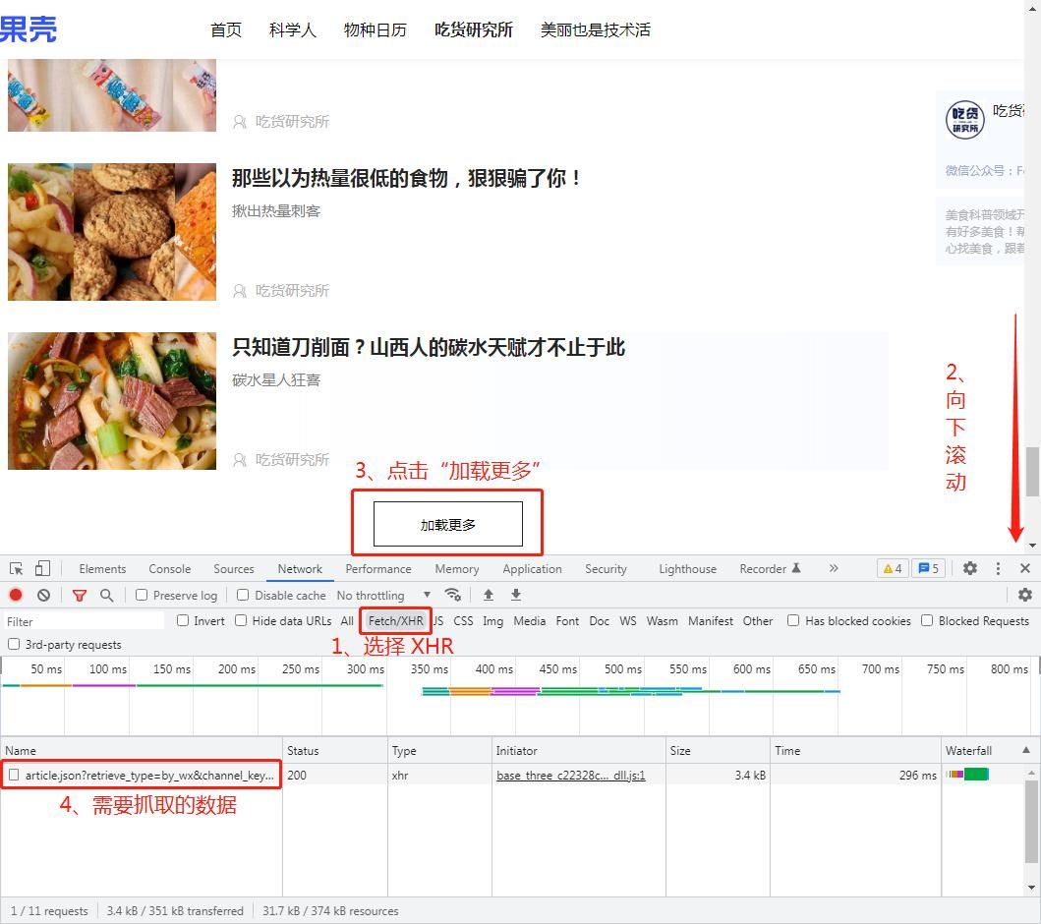Open the 吃货研究所 navigation tab

473,30
